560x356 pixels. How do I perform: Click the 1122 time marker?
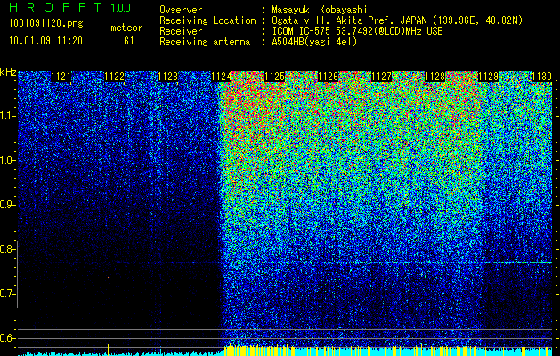115,77
